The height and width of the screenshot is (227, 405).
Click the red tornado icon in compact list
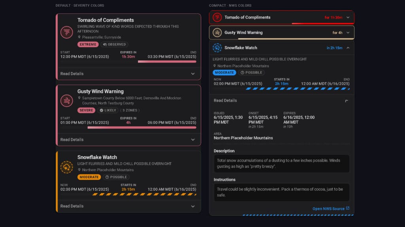tap(217, 17)
